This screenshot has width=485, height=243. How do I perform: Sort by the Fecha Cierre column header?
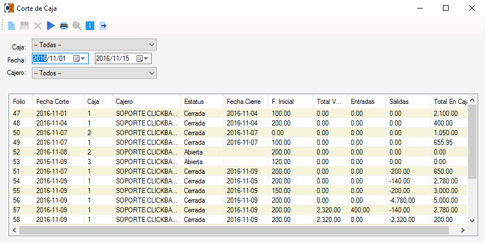pos(246,102)
